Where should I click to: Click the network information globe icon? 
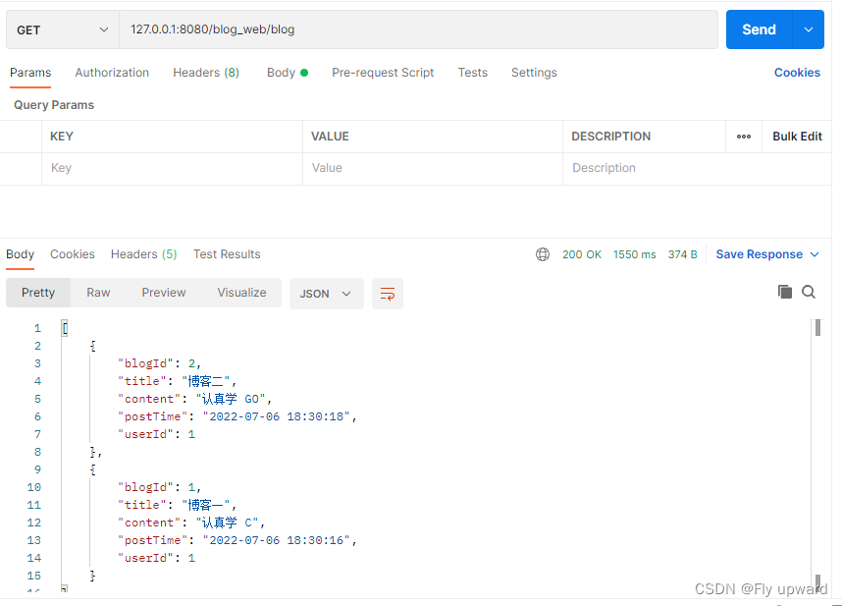pos(543,253)
